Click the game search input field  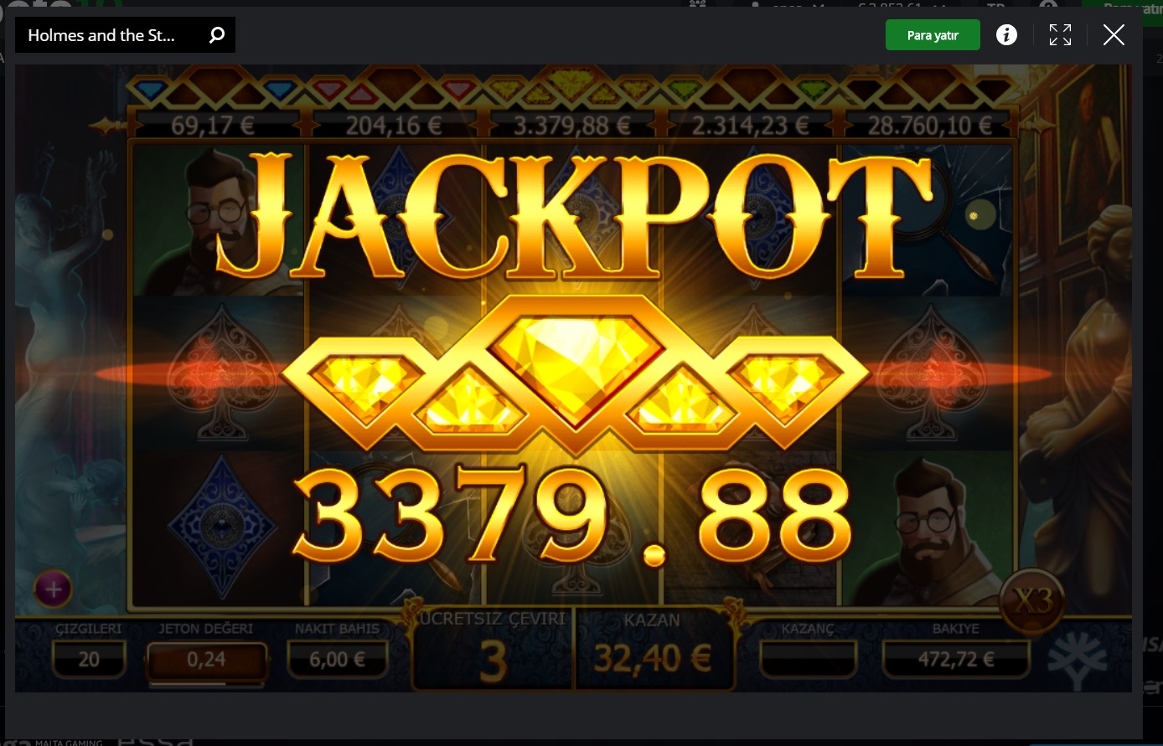(x=112, y=35)
